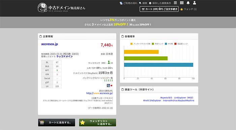The height and width of the screenshot is (130, 236).
Task: Open the ラッコドメイン registrar link
Action: (x=64, y=56)
